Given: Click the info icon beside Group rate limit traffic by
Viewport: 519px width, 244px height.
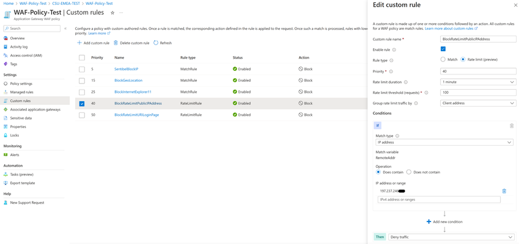Looking at the screenshot, I should coord(416,103).
